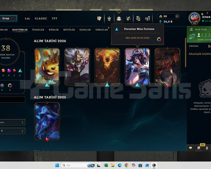Open the Collection backpack icon
This screenshot has width=211, height=169.
[x=119, y=19]
